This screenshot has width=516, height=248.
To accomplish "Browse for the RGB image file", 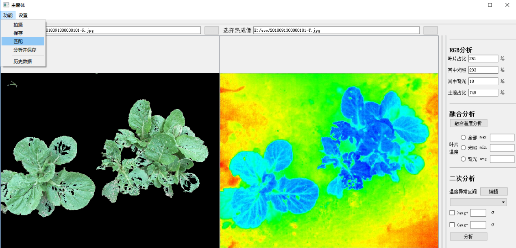I will point(211,31).
